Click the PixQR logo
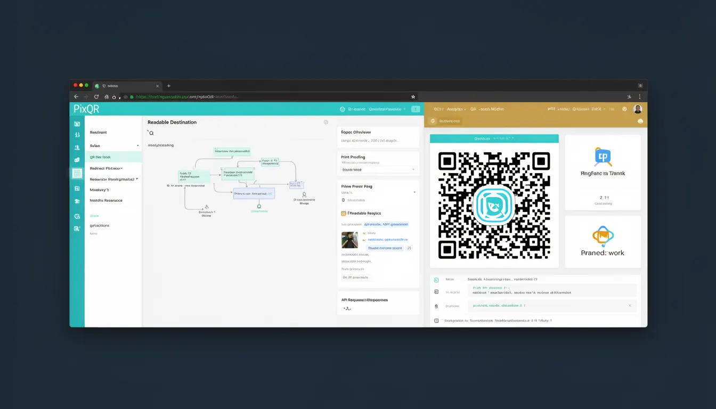This screenshot has width=716, height=409. click(x=86, y=109)
